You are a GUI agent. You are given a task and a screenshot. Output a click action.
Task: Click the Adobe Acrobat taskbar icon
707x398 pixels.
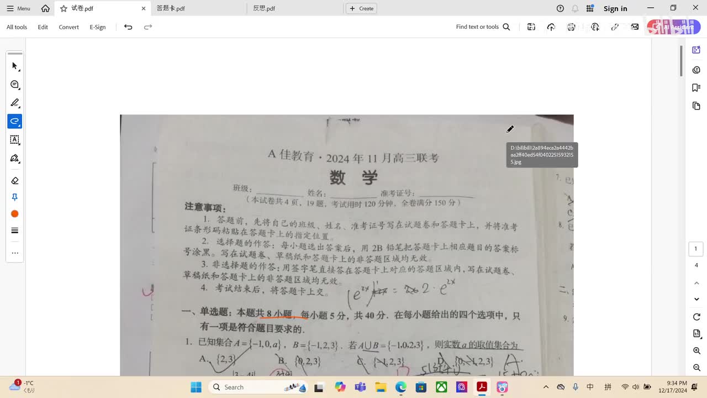482,387
